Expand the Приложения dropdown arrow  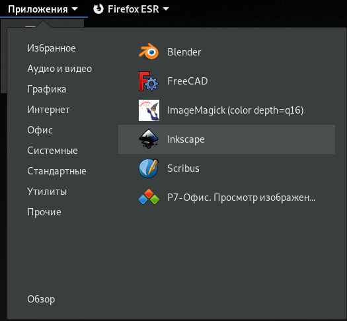[x=75, y=9]
